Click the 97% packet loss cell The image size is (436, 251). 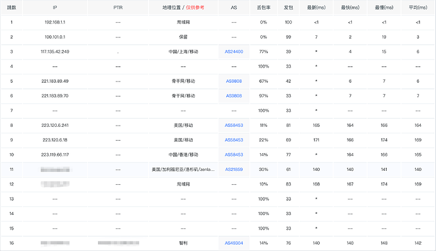(263, 96)
